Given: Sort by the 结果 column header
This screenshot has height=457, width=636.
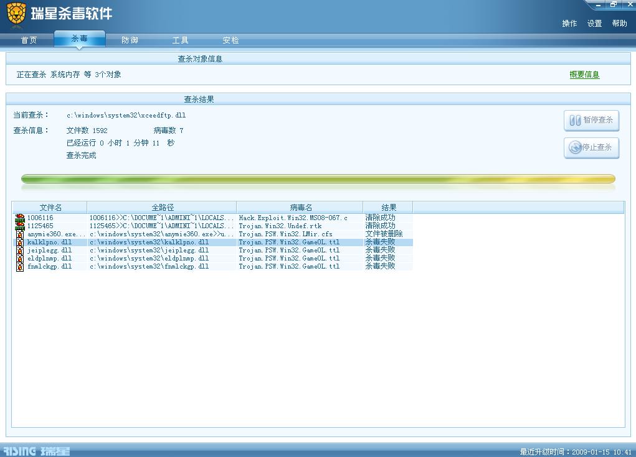Looking at the screenshot, I should (x=388, y=207).
